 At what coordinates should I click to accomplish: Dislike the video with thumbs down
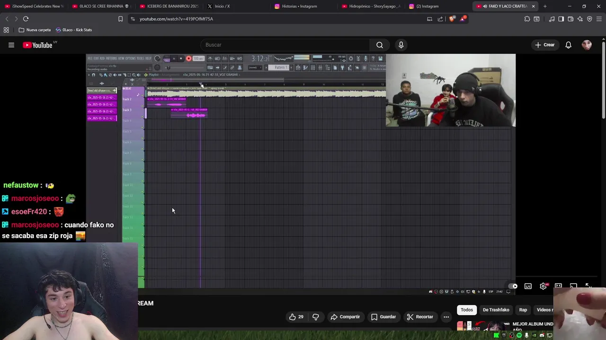pyautogui.click(x=316, y=317)
